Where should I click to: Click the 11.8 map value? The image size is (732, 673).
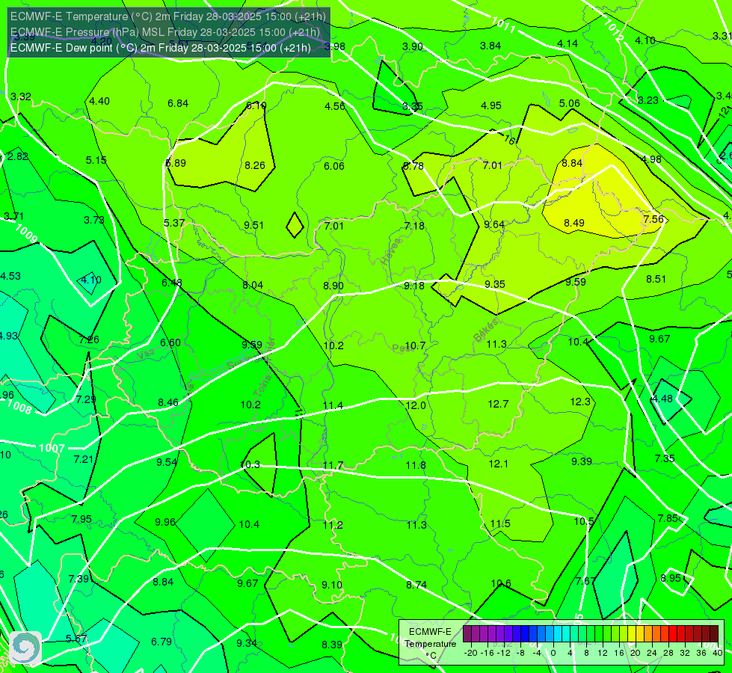coord(416,465)
